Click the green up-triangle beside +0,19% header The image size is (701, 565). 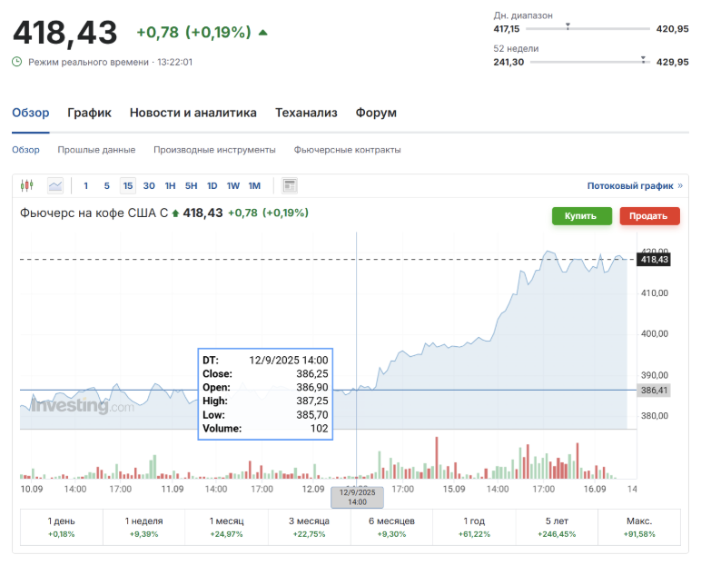[263, 32]
